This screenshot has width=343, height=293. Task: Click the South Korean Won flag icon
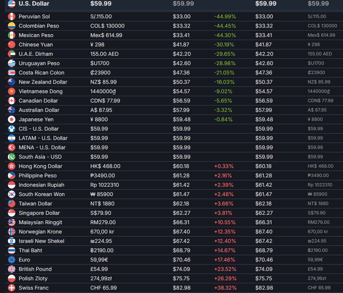12,194
